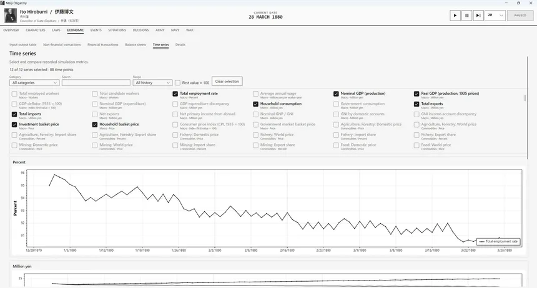Open the DECISIONS tab
This screenshot has width=537, height=288.
pos(140,30)
